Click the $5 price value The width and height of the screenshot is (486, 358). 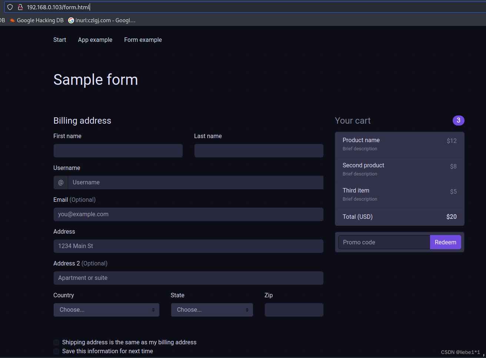[x=453, y=191]
